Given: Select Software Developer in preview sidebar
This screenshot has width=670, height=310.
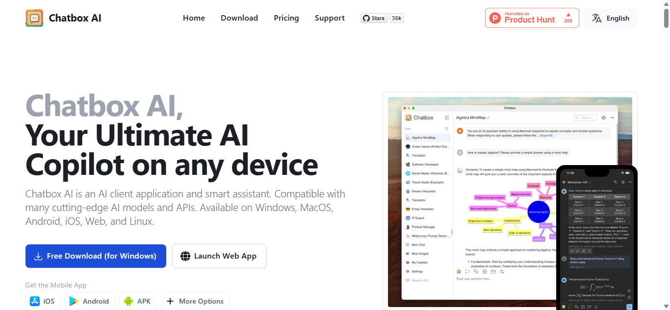Looking at the screenshot, I should pos(427,165).
